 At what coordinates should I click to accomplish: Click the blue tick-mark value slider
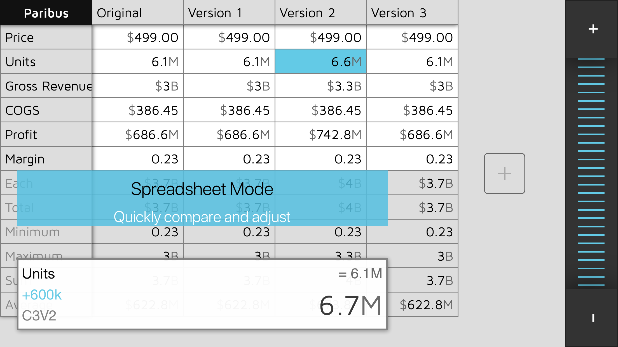pos(591,173)
